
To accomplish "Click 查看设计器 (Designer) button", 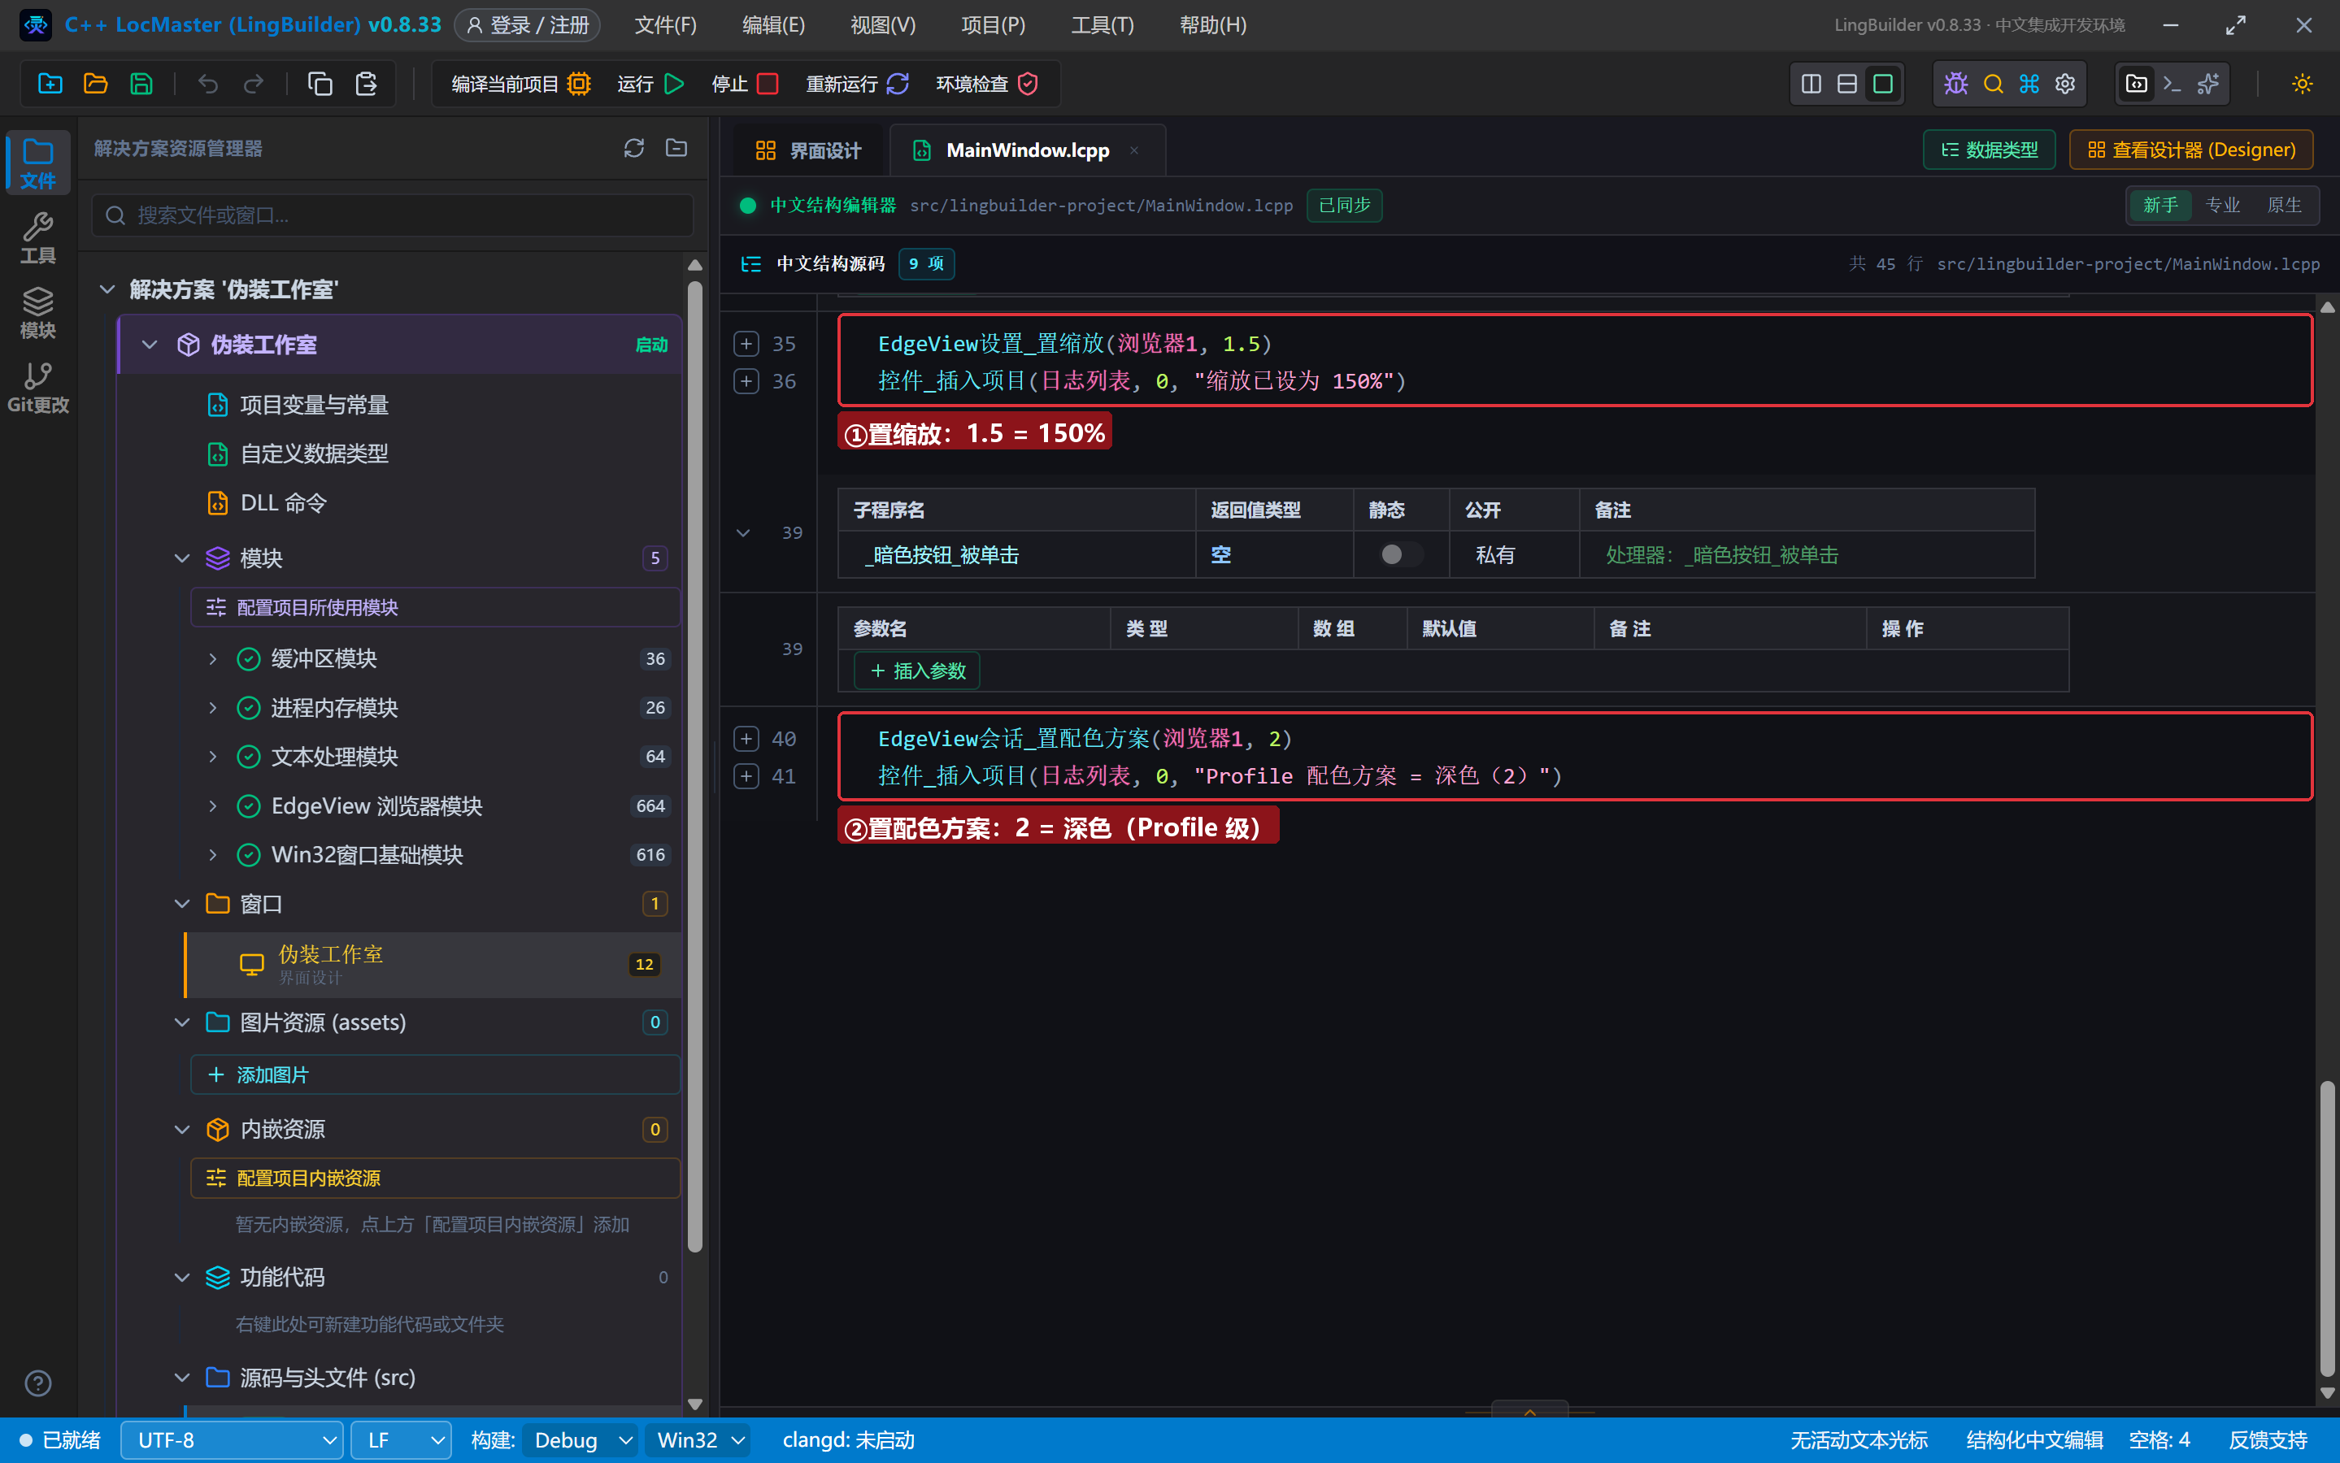I will 2191,150.
